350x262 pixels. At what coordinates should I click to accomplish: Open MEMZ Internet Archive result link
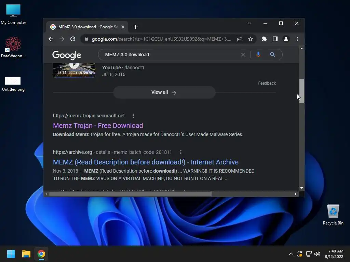146,162
